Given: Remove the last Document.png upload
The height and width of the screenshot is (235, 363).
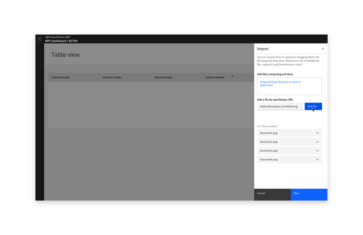Looking at the screenshot, I should pos(317,159).
